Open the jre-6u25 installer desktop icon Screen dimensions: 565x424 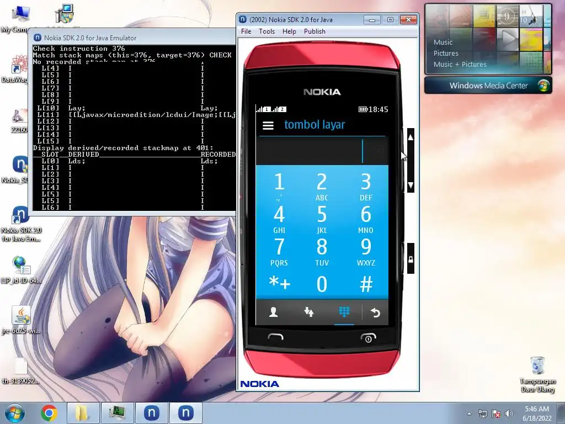[x=21, y=320]
